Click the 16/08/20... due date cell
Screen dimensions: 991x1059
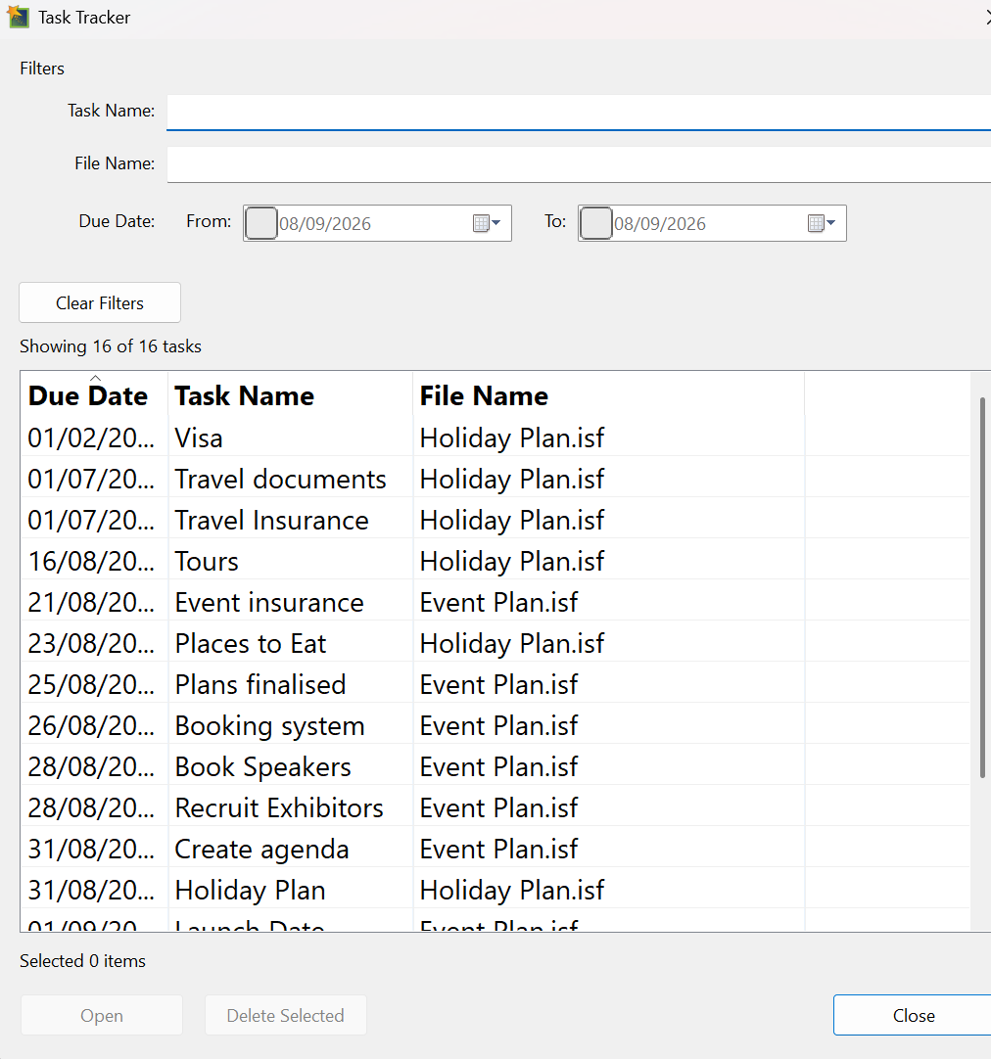click(91, 562)
